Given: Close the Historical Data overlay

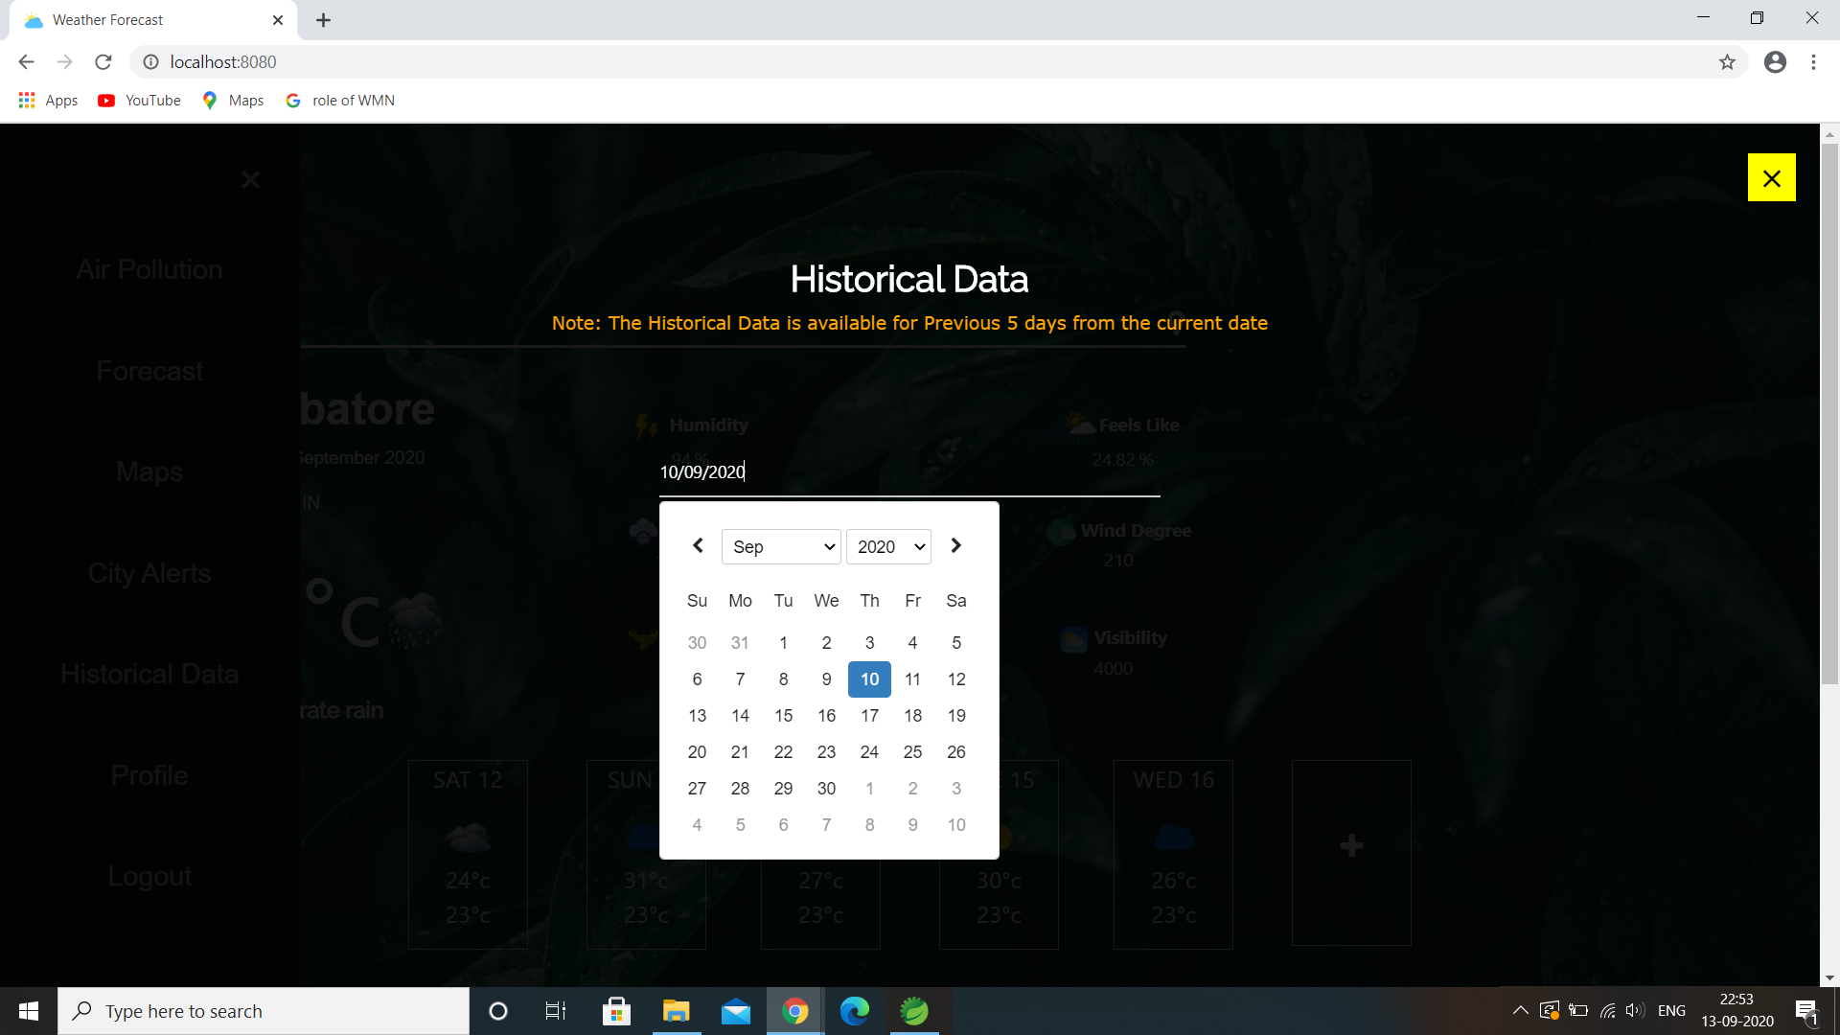Looking at the screenshot, I should pyautogui.click(x=1771, y=177).
